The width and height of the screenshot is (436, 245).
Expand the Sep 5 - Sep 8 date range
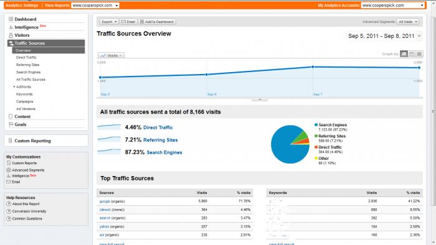(384, 36)
